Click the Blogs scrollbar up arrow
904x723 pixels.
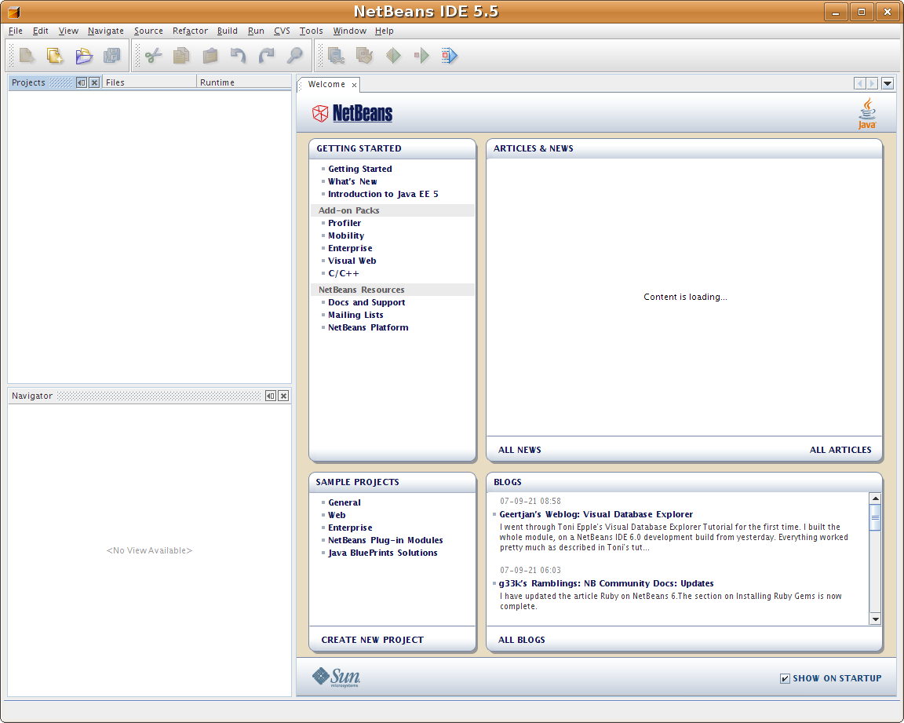(x=875, y=498)
